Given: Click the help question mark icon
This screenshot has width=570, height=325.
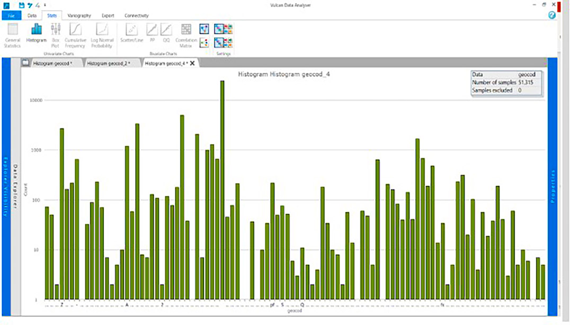Looking at the screenshot, I should pos(552,15).
